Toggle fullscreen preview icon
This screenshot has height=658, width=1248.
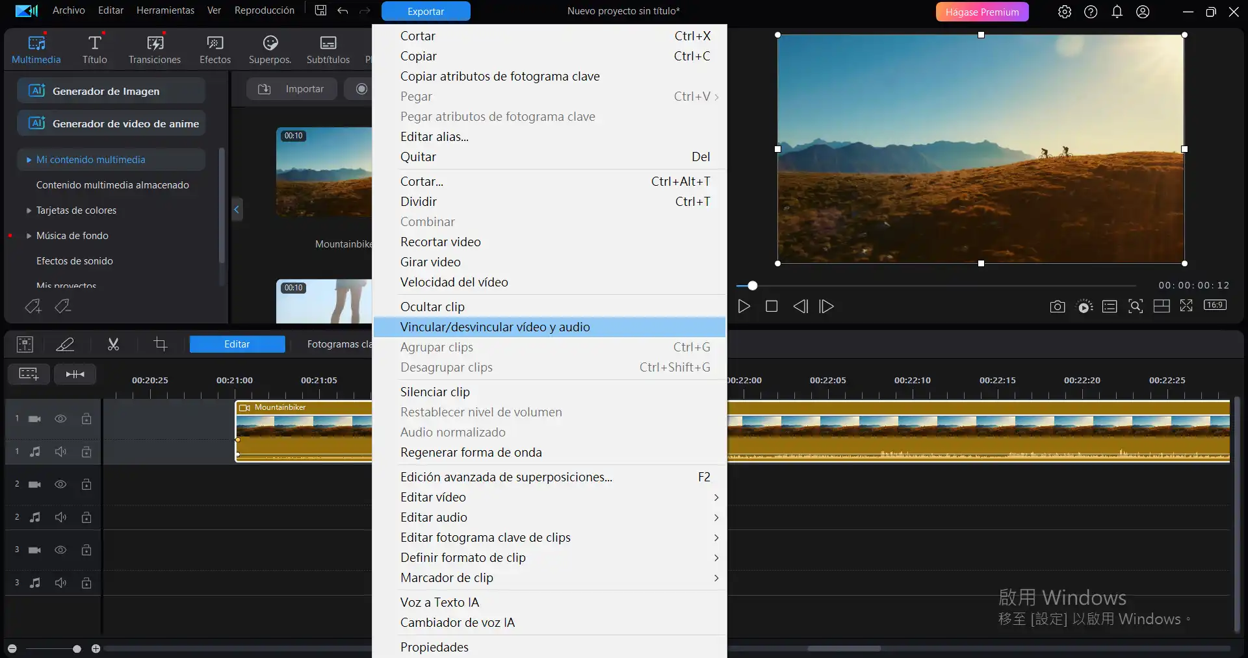[x=1186, y=306]
